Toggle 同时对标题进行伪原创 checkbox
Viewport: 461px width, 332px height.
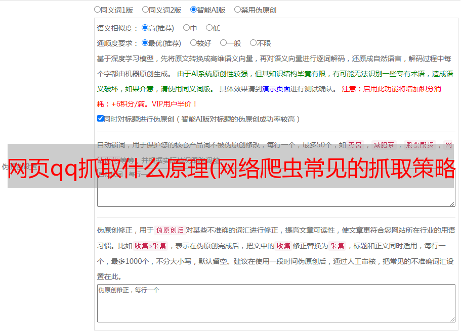click(x=100, y=119)
